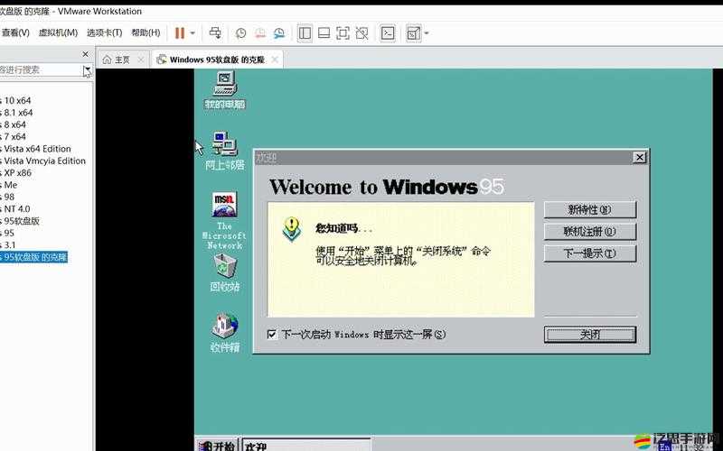Viewport: 723px width, 451px height.
Task: Click the 欢迎 taskbar button
Action: click(x=306, y=445)
